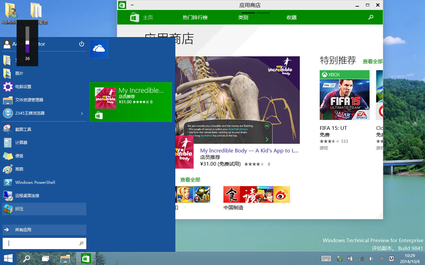
Task: Click the taskbar clock showing 10:29
Action: click(410, 258)
